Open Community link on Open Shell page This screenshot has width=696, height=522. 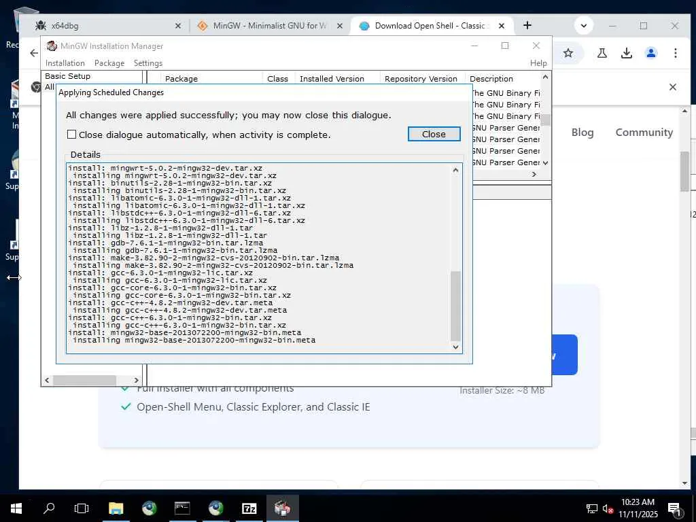644,133
